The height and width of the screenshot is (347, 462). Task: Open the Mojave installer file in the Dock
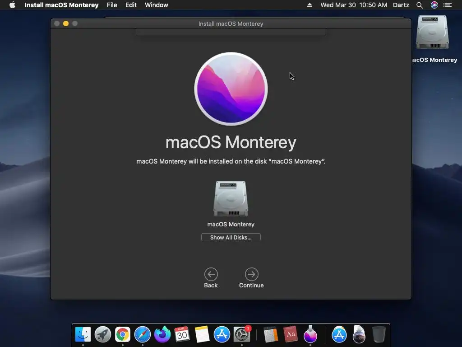pyautogui.click(x=359, y=334)
